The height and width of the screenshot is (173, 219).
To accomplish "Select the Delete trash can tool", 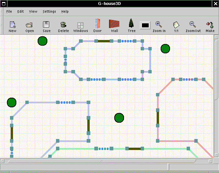I will pos(63,25).
